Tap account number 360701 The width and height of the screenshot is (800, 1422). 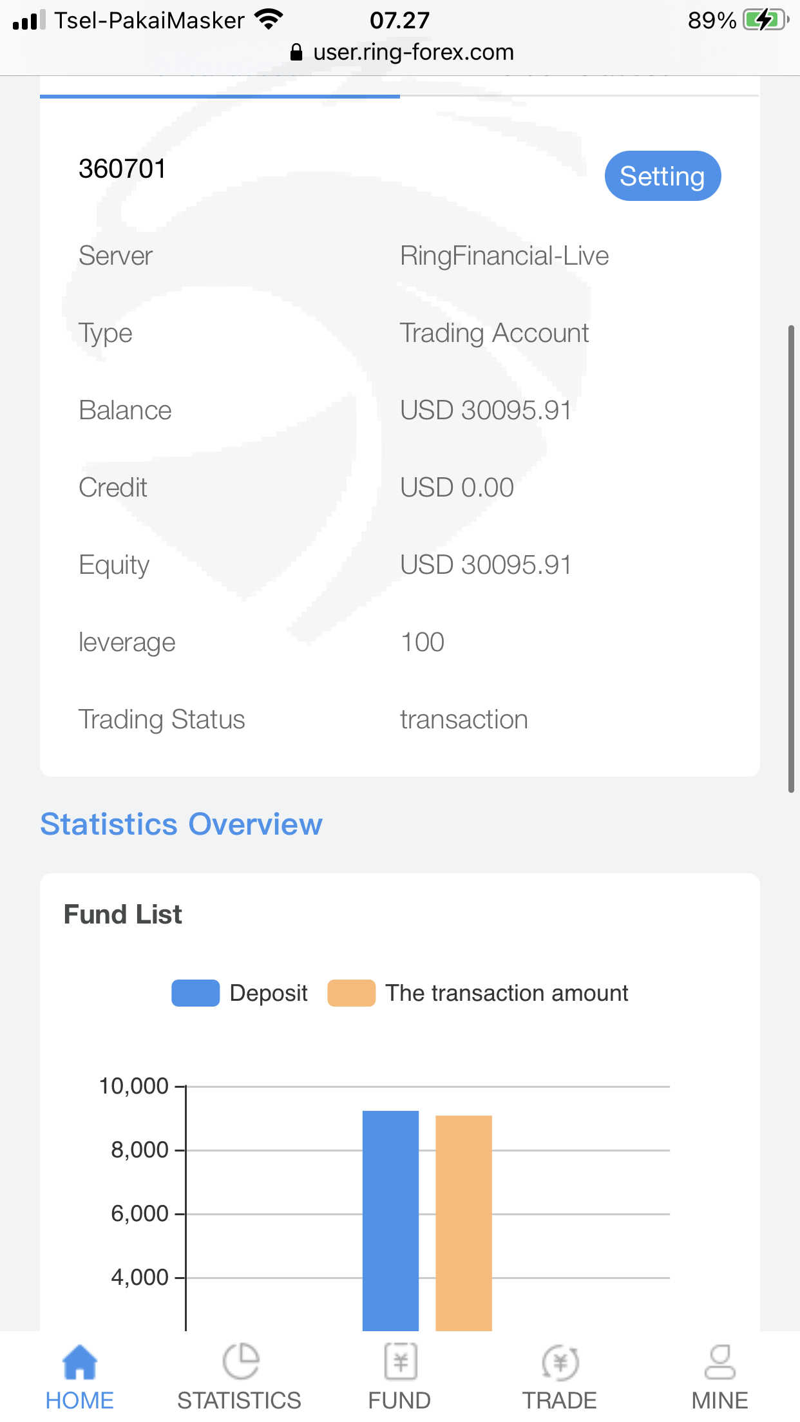pos(122,169)
